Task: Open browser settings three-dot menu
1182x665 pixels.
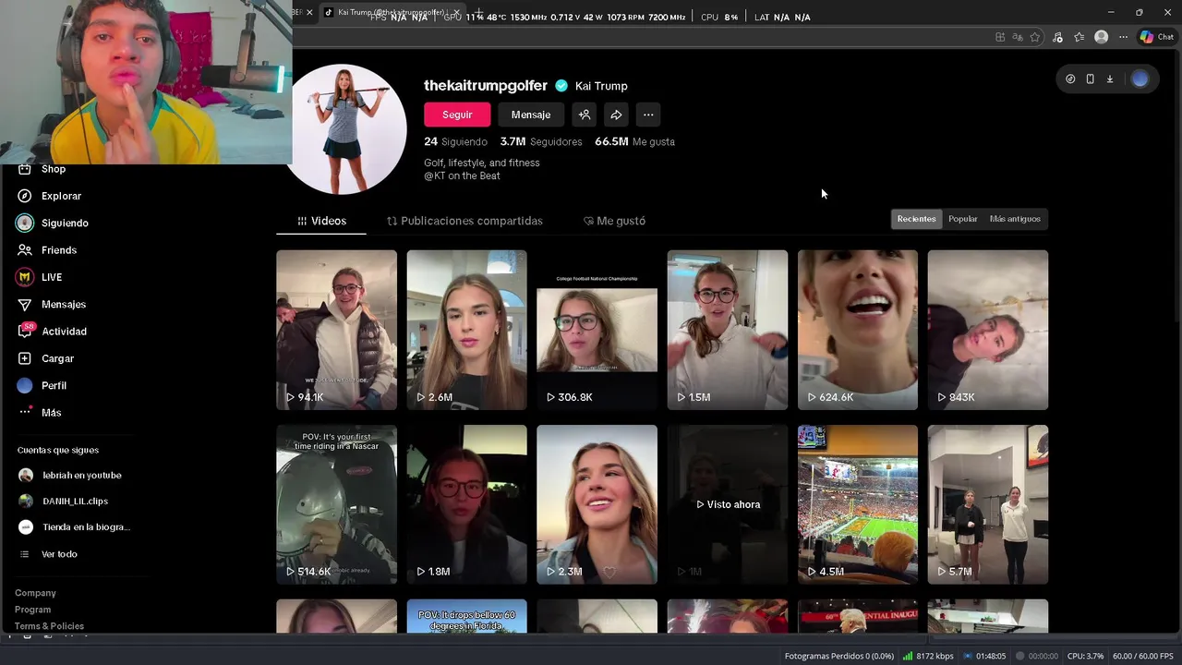Action: pyautogui.click(x=1123, y=37)
